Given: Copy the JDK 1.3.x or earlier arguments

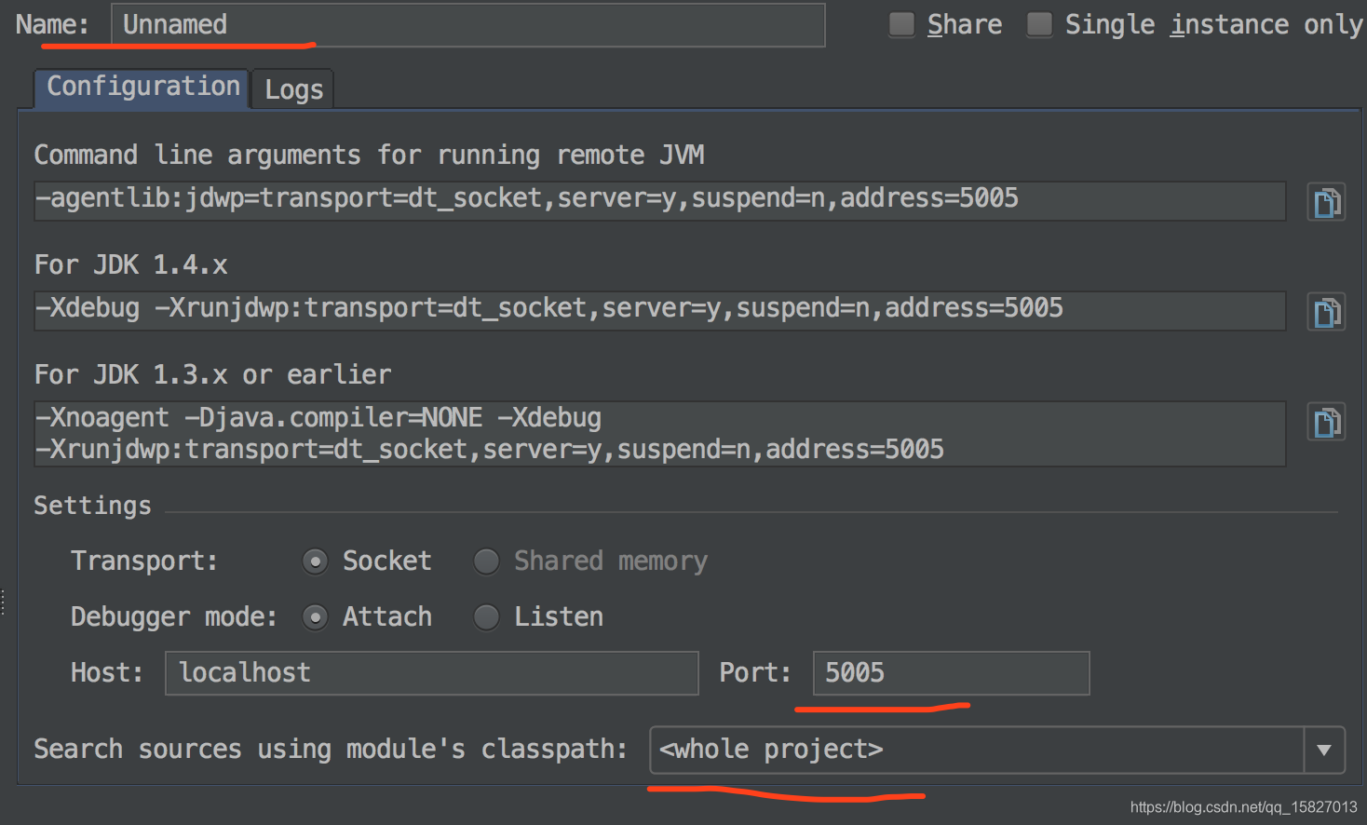Looking at the screenshot, I should [1326, 422].
